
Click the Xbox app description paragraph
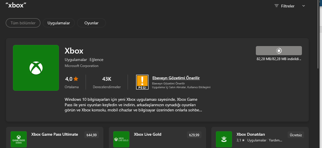[133, 105]
